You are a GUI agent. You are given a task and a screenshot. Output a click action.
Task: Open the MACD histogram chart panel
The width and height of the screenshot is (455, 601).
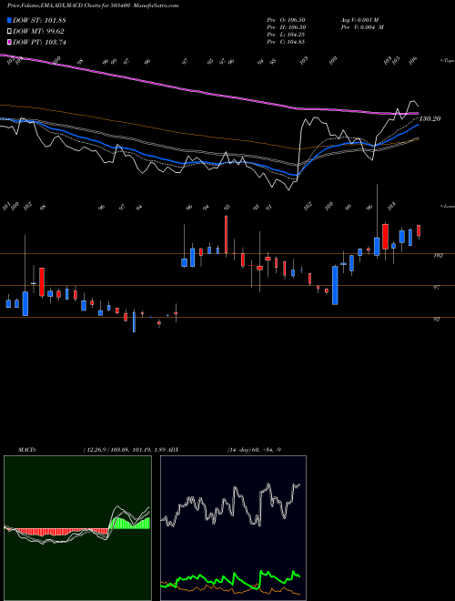[77, 528]
